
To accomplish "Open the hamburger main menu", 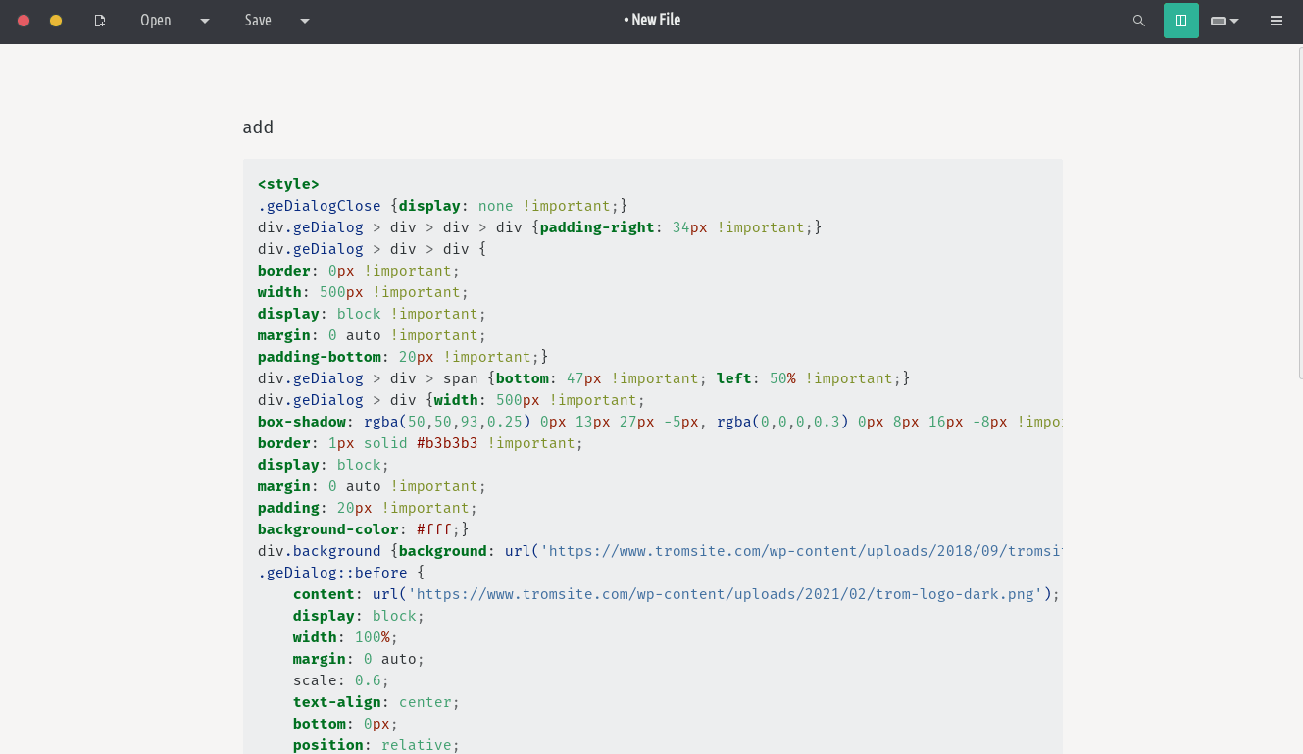I will coord(1276,21).
